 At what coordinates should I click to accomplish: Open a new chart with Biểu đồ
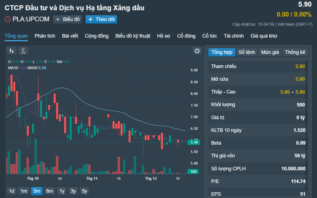[x=67, y=19]
